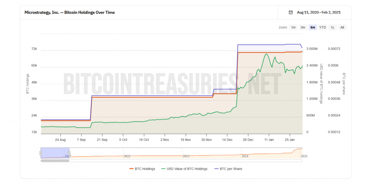Switch zoom to YTD
This screenshot has width=375, height=182.
coord(322,27)
